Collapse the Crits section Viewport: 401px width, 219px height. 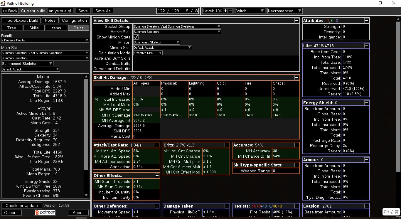coord(227,145)
